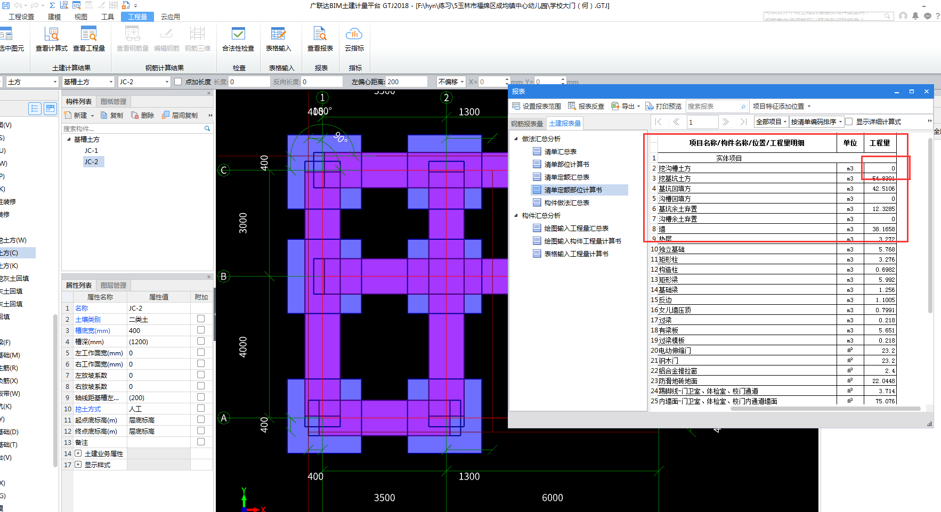
Task: Switch navigation to panel view icon
Action: tap(51, 109)
